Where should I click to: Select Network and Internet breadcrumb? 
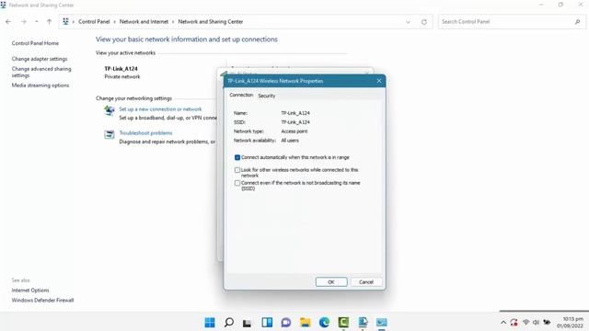144,22
